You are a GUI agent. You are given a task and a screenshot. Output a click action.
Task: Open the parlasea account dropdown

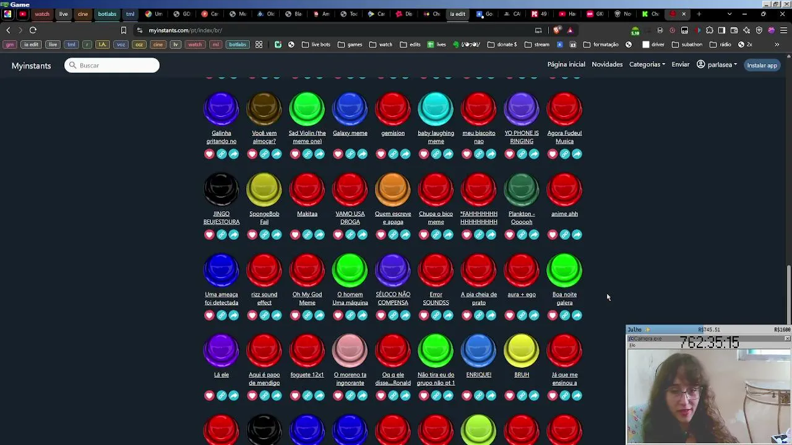point(717,64)
